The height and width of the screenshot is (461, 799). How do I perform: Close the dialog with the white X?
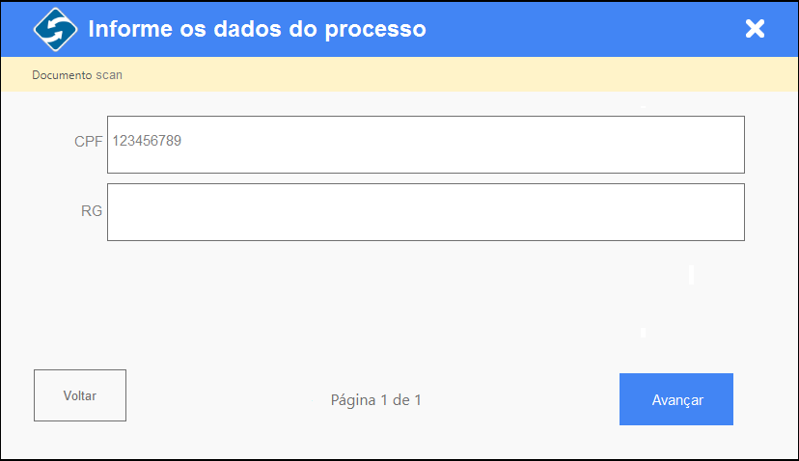[755, 29]
